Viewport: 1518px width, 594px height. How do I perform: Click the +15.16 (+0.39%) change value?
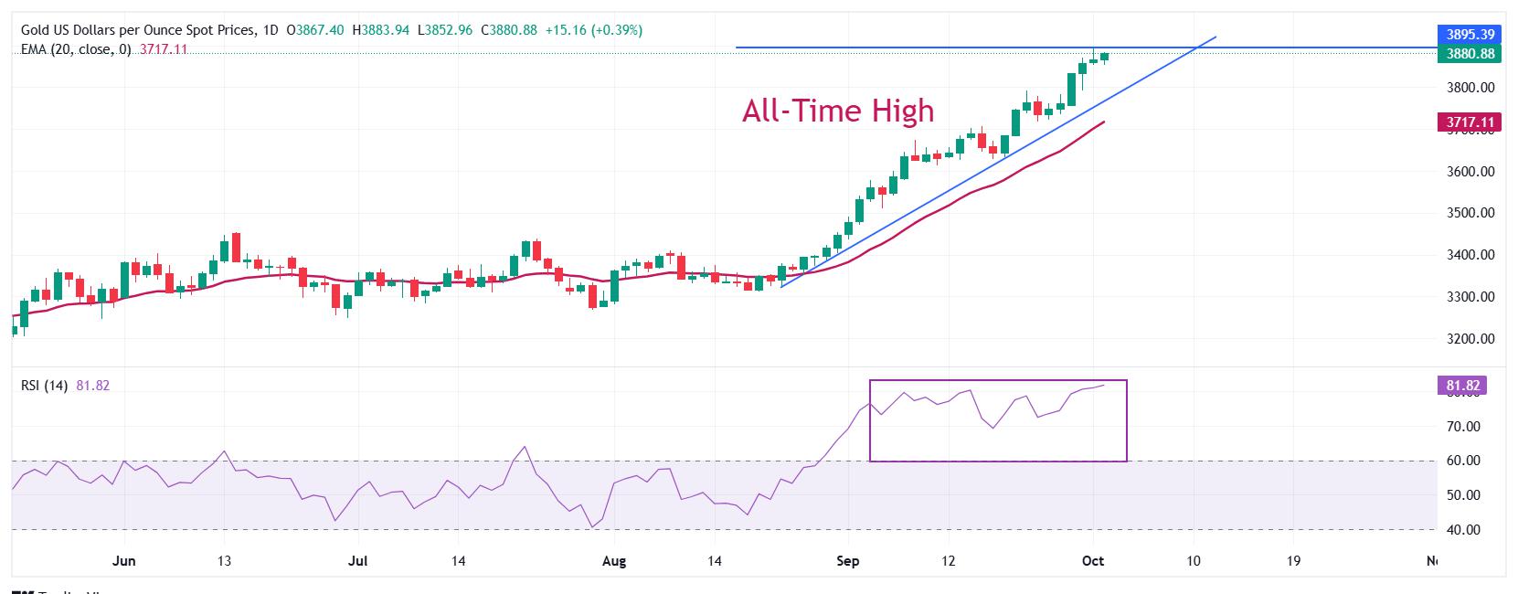[593, 30]
